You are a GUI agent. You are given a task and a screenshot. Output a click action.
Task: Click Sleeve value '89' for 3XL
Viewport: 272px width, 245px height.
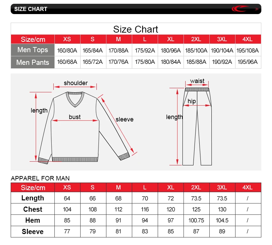(222, 231)
